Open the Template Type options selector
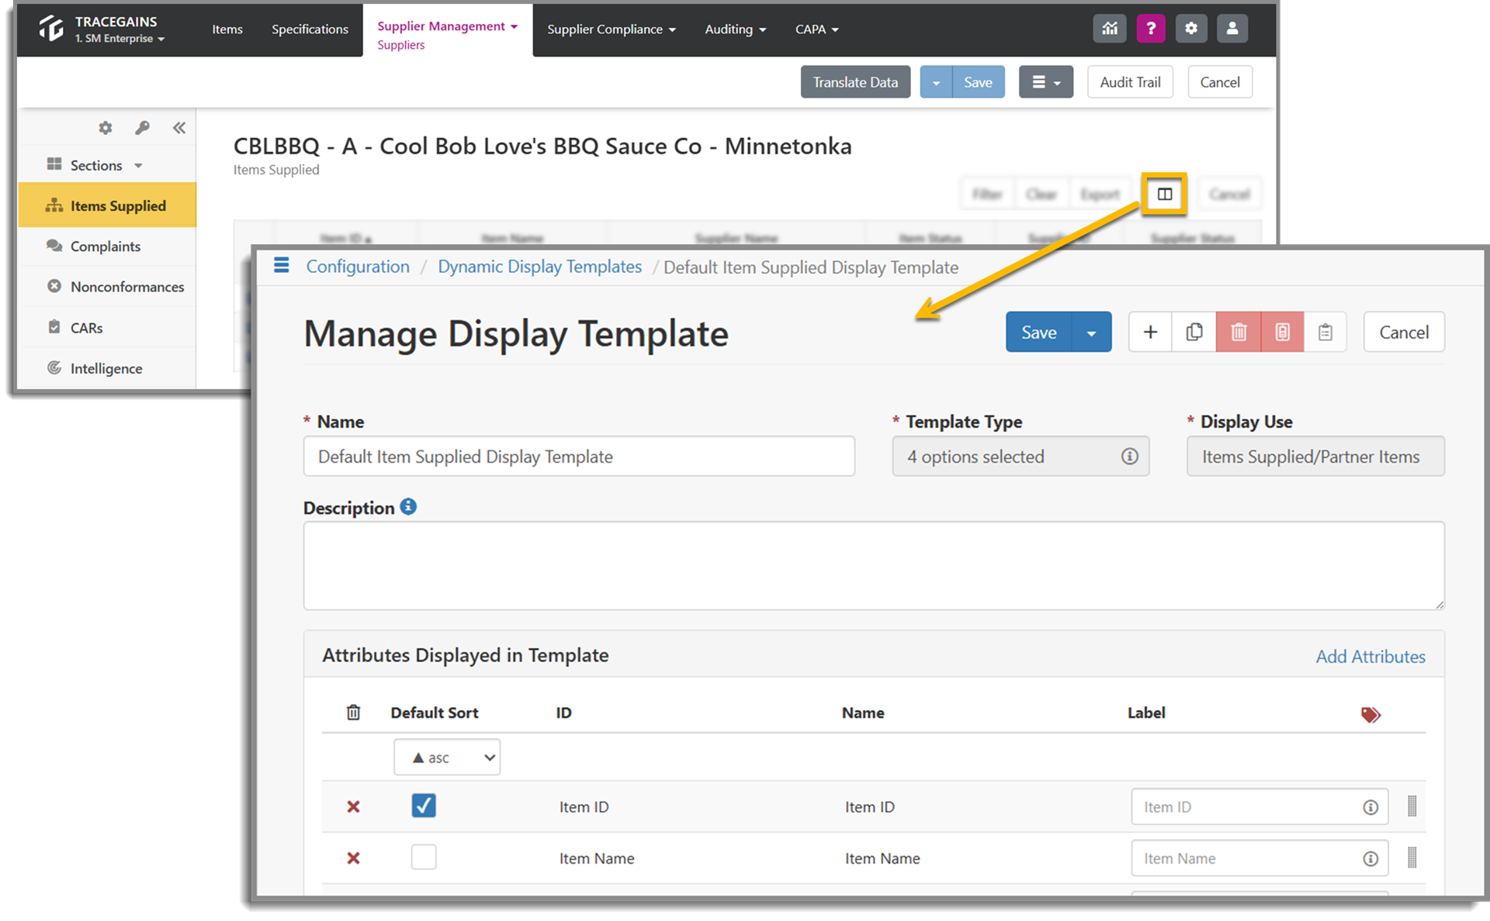 pyautogui.click(x=1020, y=457)
